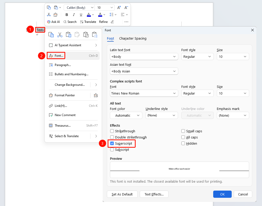Decrease font size with the A- icon
This screenshot has width=262, height=206.
click(126, 7)
